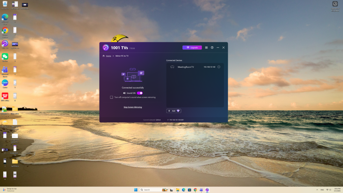Open the help question mark icon
The image size is (343, 193).
click(x=212, y=48)
